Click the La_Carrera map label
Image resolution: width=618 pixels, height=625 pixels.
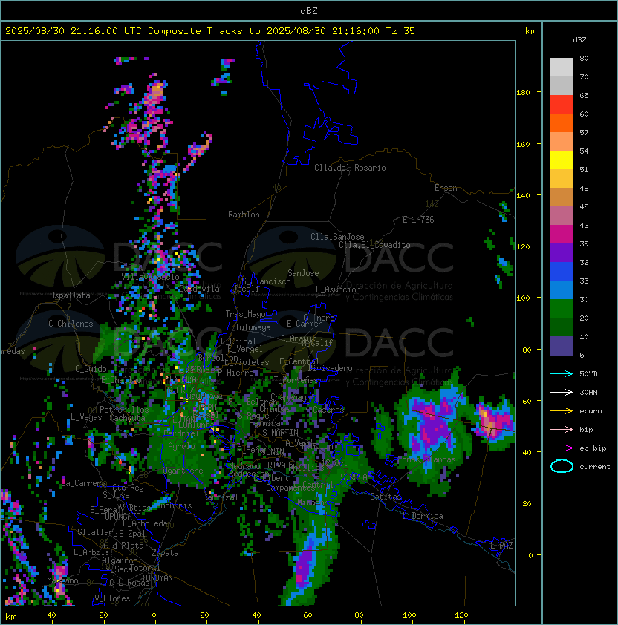(83, 483)
